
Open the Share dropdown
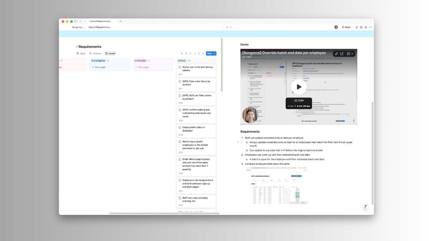347,27
